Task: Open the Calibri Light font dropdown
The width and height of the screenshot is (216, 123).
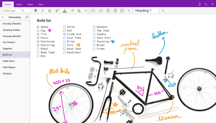Action: tap(10, 10)
